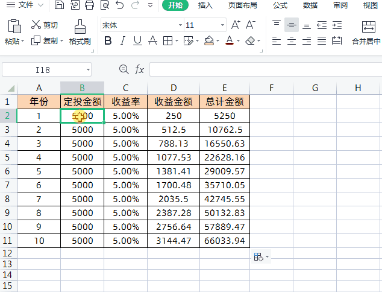382x292 pixels.
Task: Click the Print icon
Action: coord(89,5)
